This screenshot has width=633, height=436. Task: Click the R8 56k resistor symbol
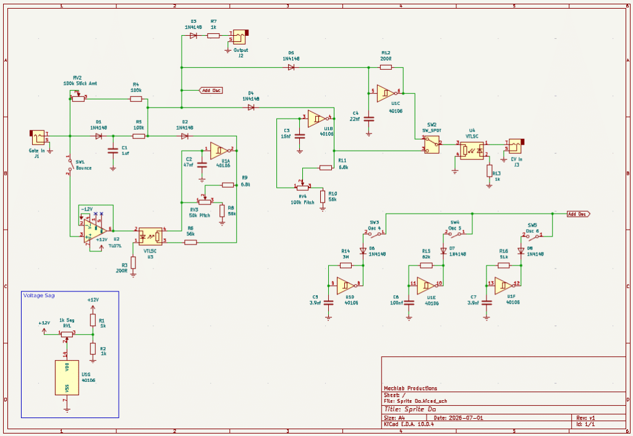coord(222,211)
